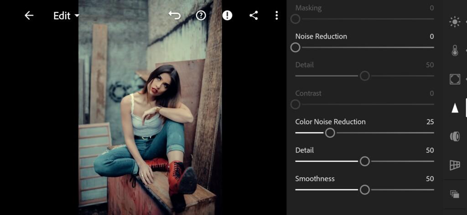The image size is (467, 215).
Task: Click the Smoothness slider handle
Action: [364, 190]
